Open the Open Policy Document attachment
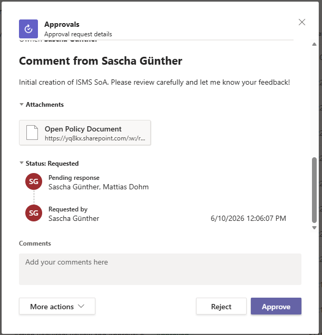Image resolution: width=322 pixels, height=335 pixels. click(x=85, y=133)
